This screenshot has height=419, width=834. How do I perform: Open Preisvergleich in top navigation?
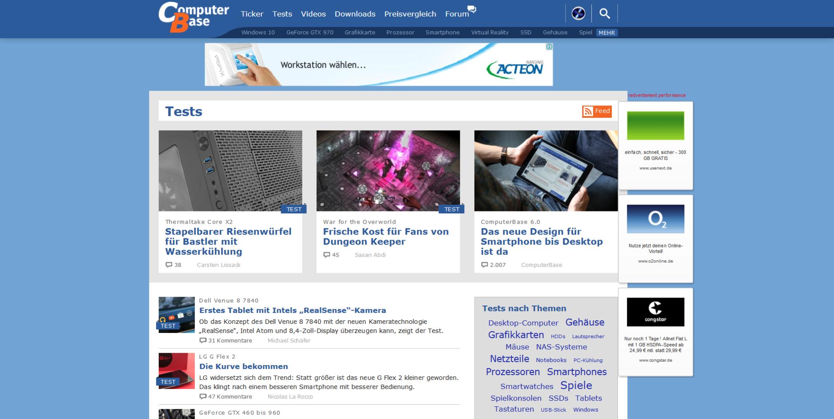point(410,14)
